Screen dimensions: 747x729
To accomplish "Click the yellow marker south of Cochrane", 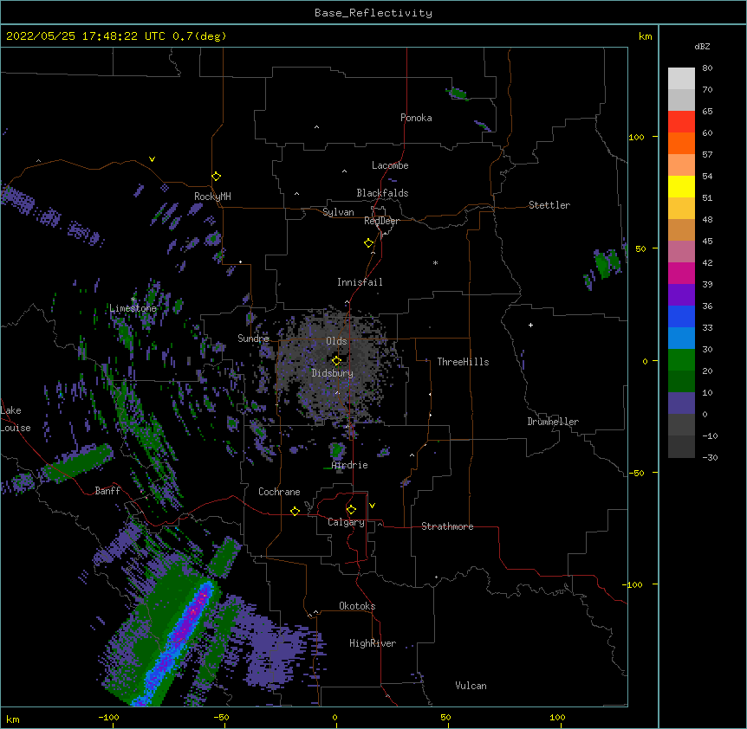I will pos(295,511).
